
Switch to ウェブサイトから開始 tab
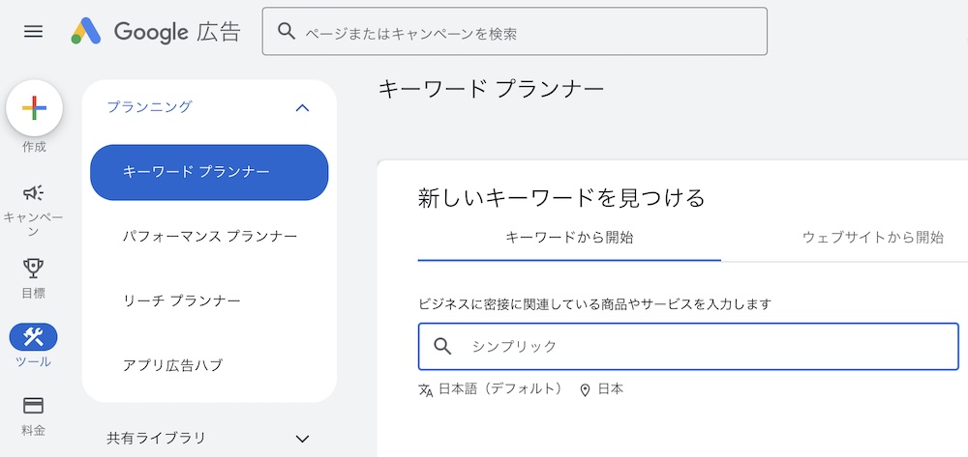pos(872,238)
